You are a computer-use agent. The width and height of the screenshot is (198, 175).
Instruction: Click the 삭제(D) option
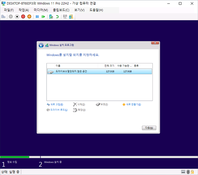(79, 105)
